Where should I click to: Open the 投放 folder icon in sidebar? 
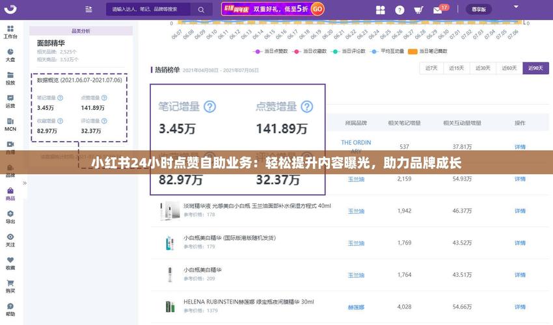point(10,78)
